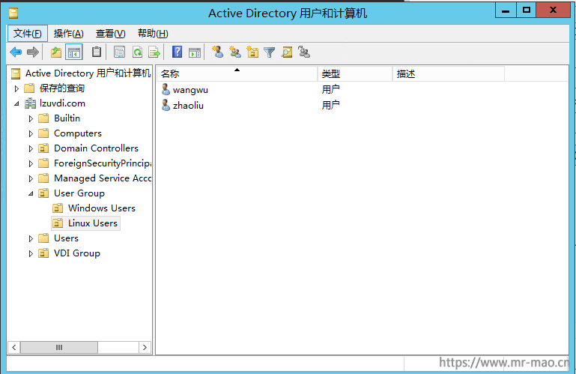Select the Domain Controllers tree item
The height and width of the screenshot is (374, 576).
coord(96,148)
